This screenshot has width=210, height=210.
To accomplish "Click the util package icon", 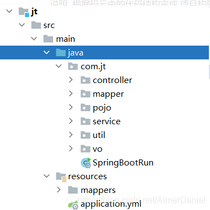I will click(86, 135).
